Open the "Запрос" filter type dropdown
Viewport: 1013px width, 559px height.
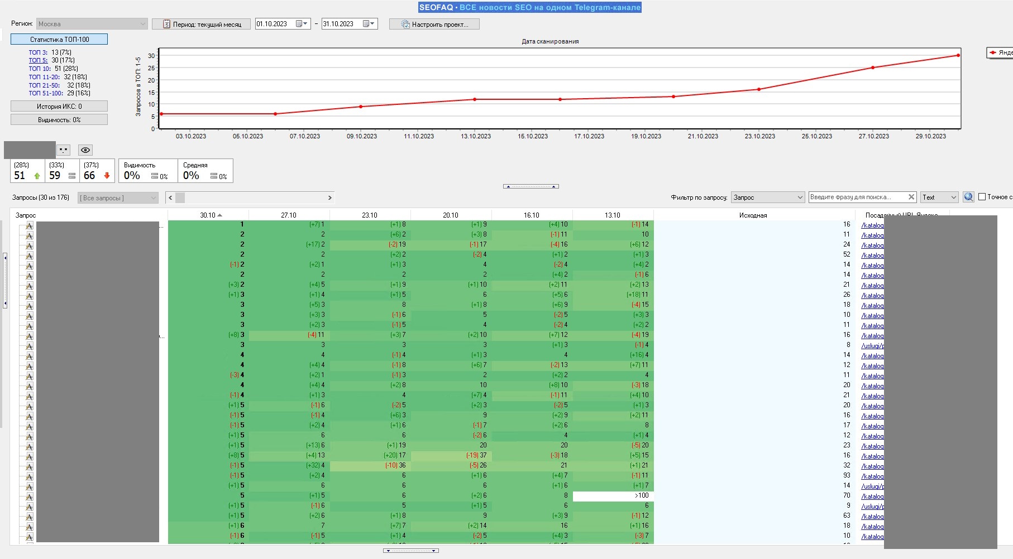coord(768,197)
